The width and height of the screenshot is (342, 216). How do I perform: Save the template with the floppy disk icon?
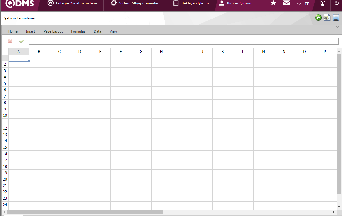[x=336, y=18]
